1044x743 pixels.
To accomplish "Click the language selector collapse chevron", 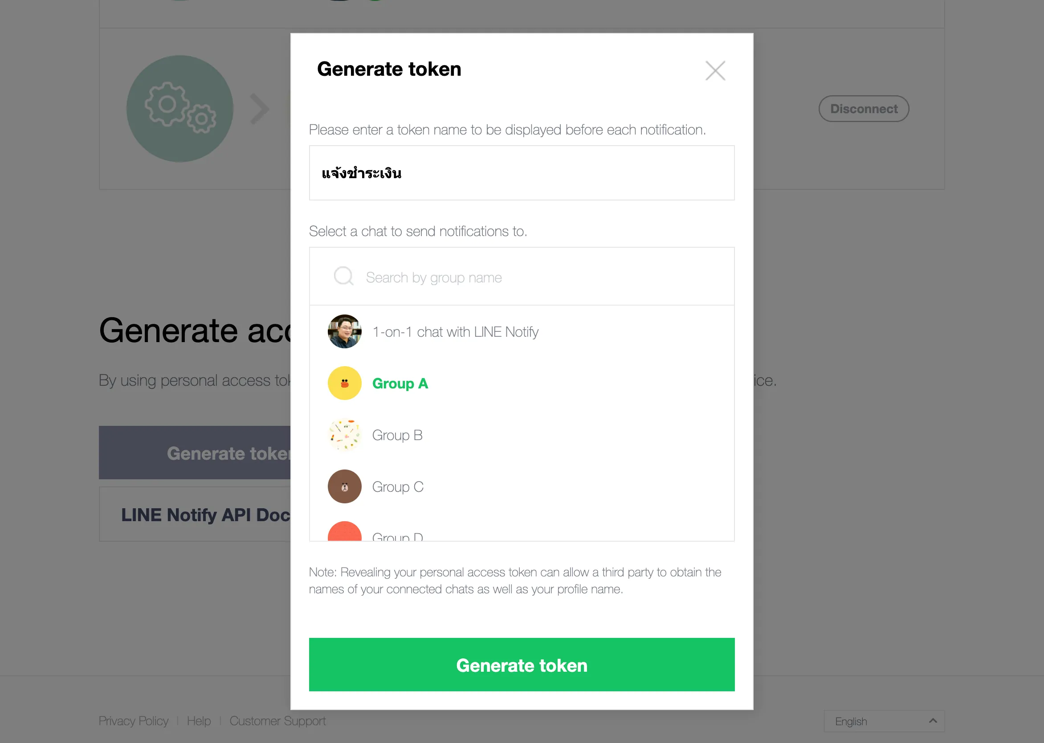I will pos(933,721).
